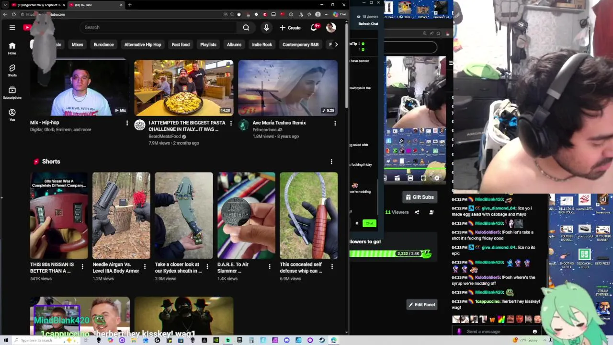Select the Mixes filter chip

77,45
